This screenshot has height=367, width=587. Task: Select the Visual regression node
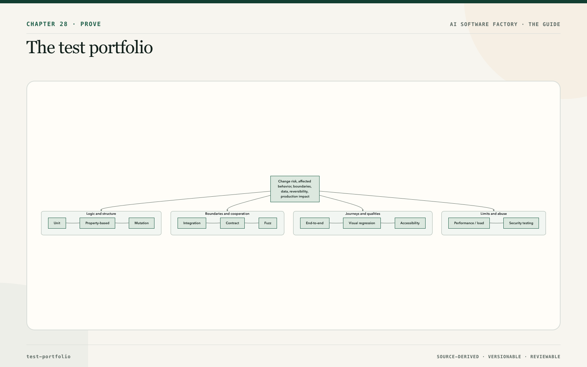click(362, 223)
